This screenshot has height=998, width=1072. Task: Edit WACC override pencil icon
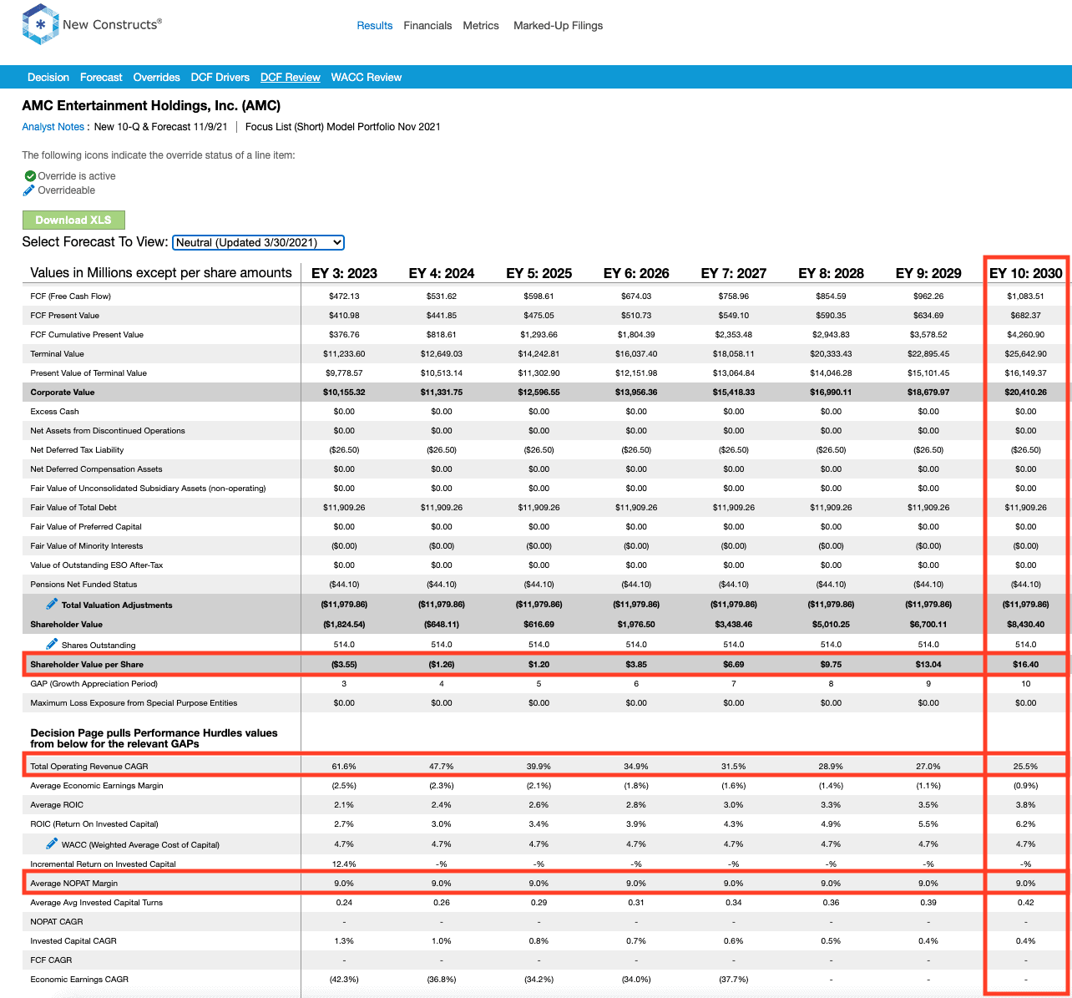pyautogui.click(x=52, y=843)
